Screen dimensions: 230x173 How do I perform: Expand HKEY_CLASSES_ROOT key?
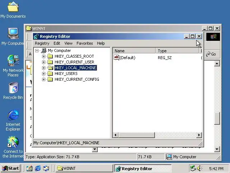[43, 56]
